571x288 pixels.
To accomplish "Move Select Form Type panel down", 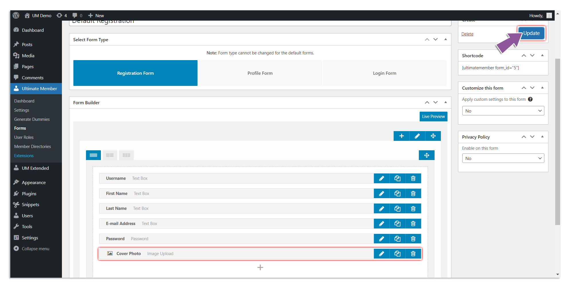I will pyautogui.click(x=435, y=40).
